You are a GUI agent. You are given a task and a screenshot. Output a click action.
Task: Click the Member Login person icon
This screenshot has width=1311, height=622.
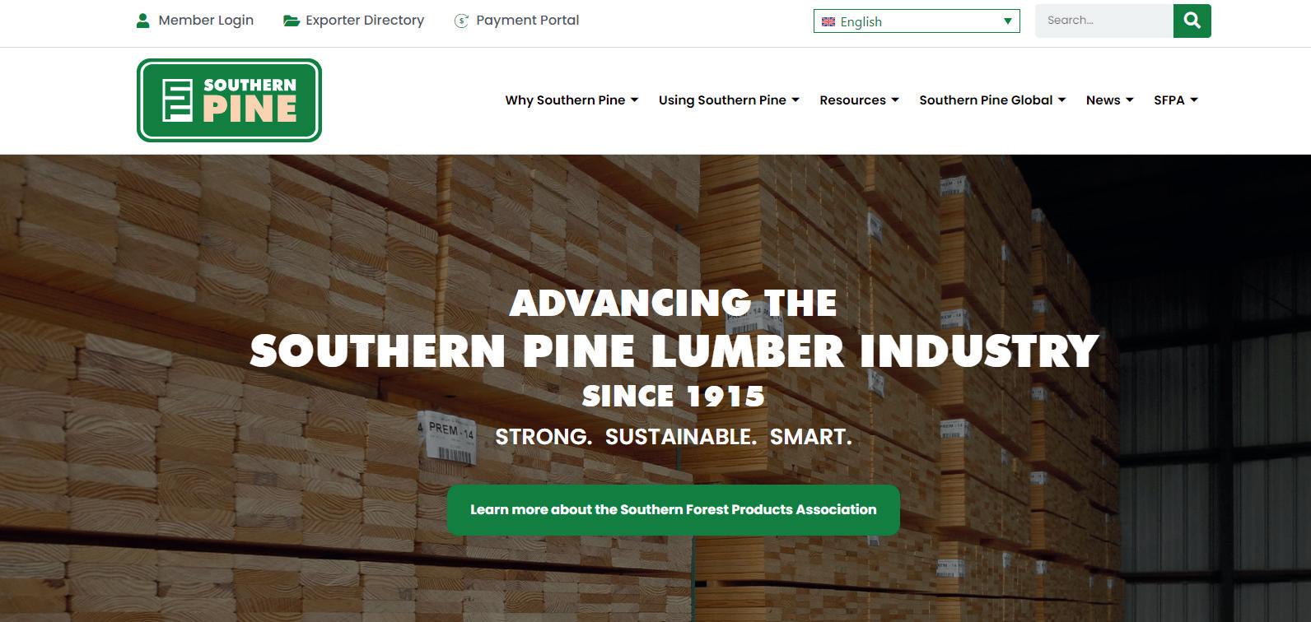tap(142, 21)
